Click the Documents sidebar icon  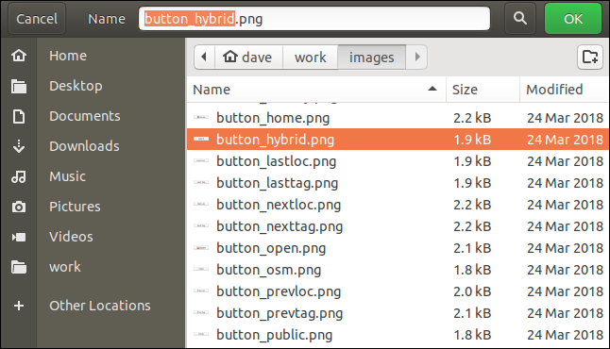19,116
